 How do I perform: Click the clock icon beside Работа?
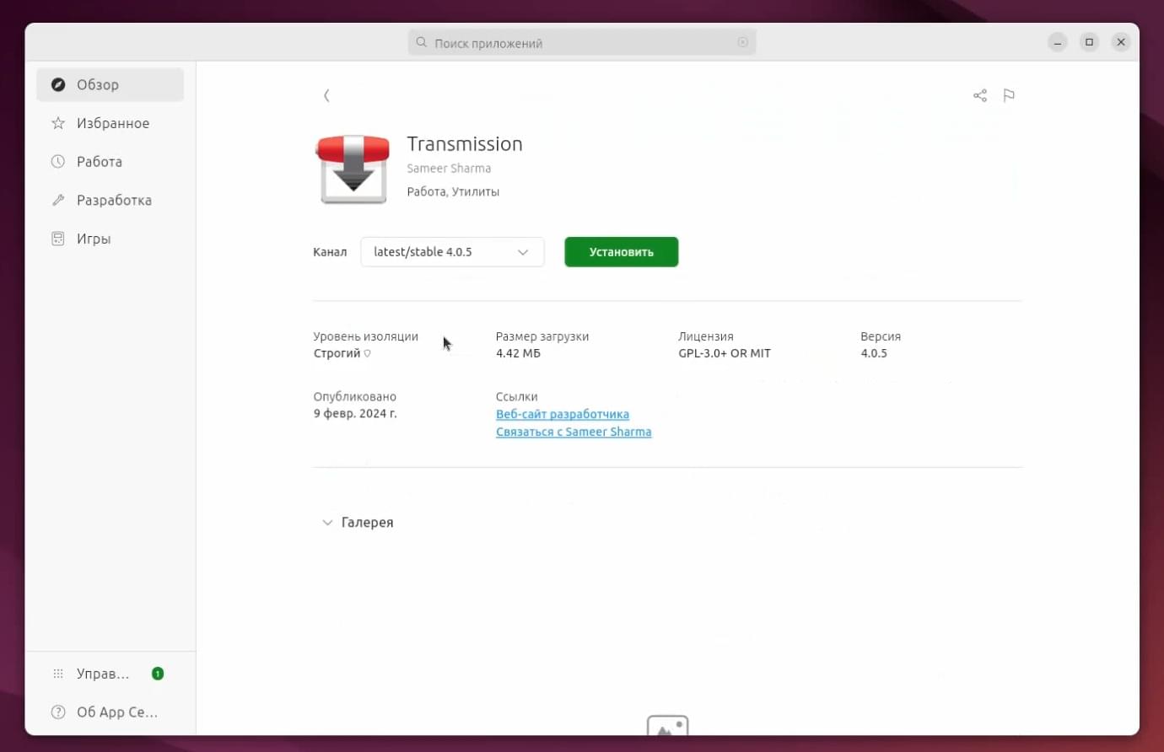pos(58,161)
